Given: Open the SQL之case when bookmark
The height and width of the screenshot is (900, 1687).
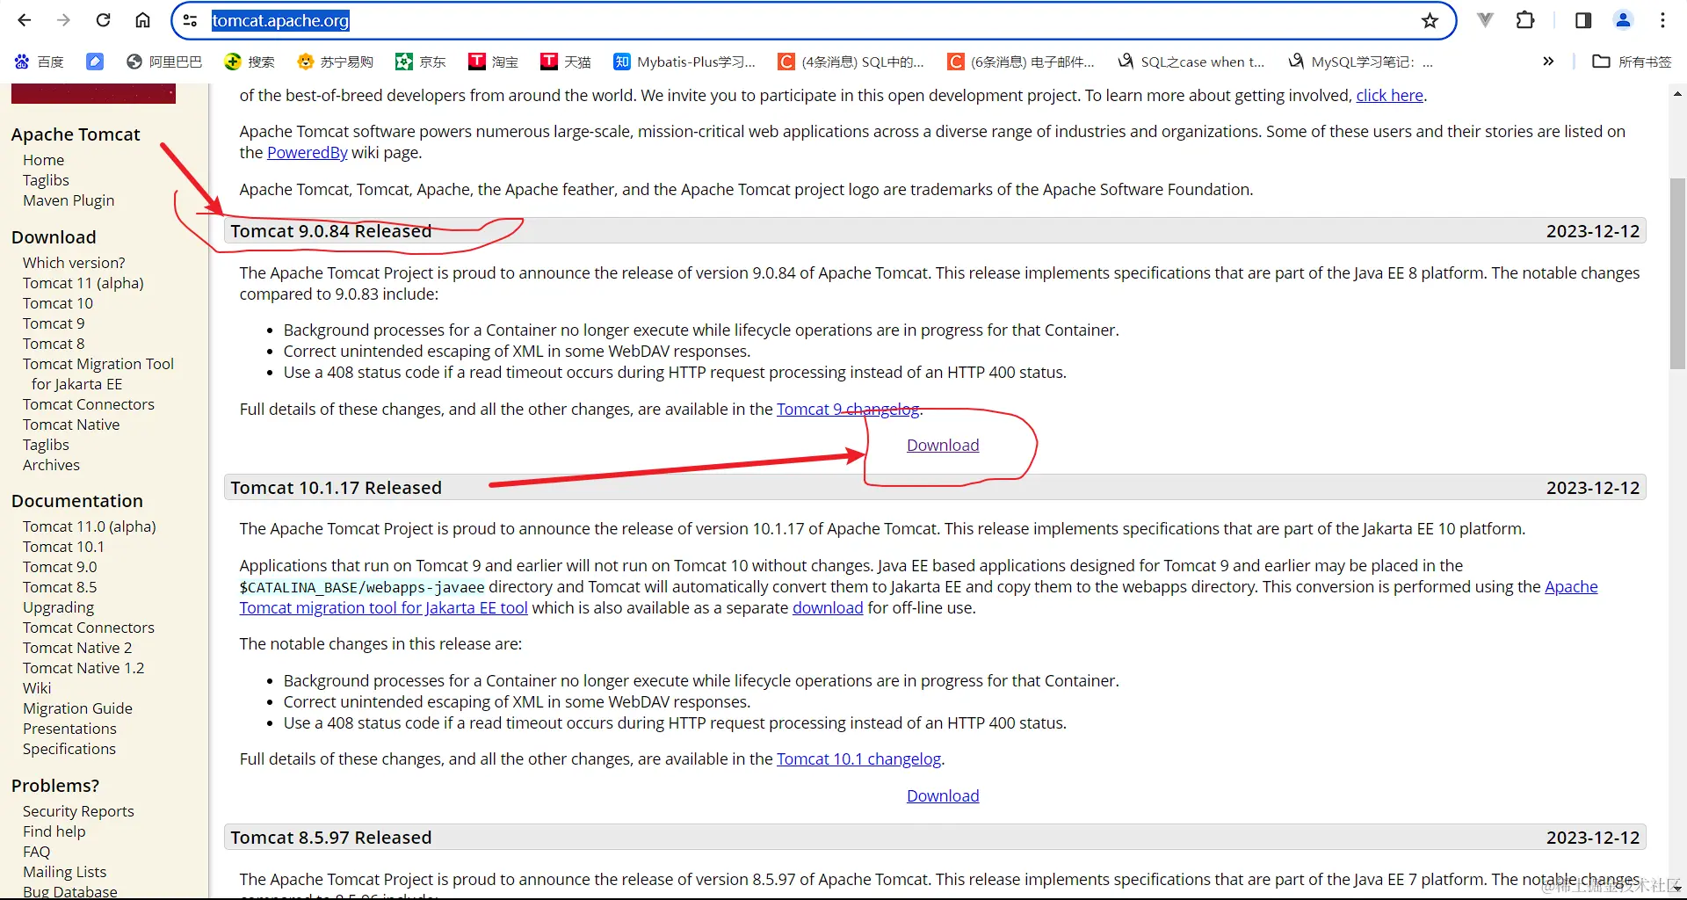Looking at the screenshot, I should [x=1191, y=62].
